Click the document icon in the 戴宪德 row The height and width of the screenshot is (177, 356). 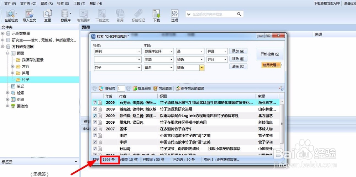(100, 109)
